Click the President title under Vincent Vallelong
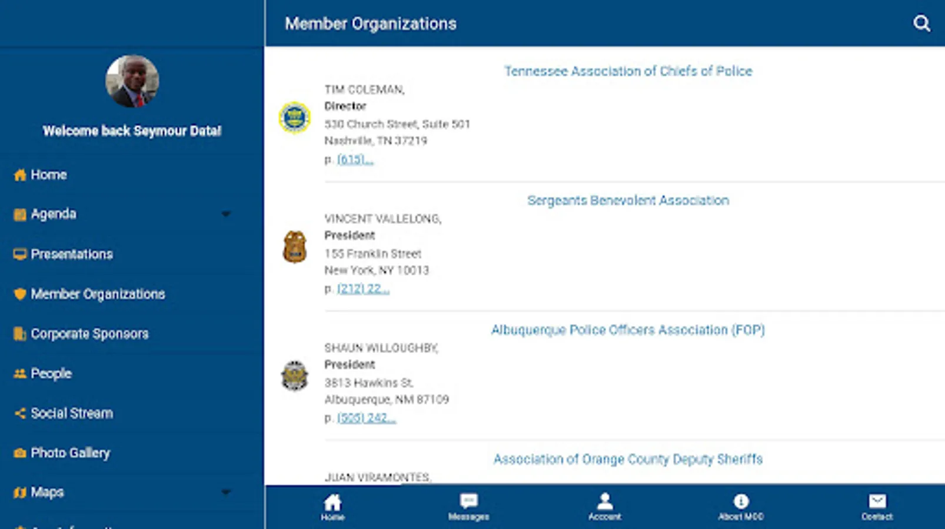Viewport: 945px width, 529px height. (x=350, y=236)
